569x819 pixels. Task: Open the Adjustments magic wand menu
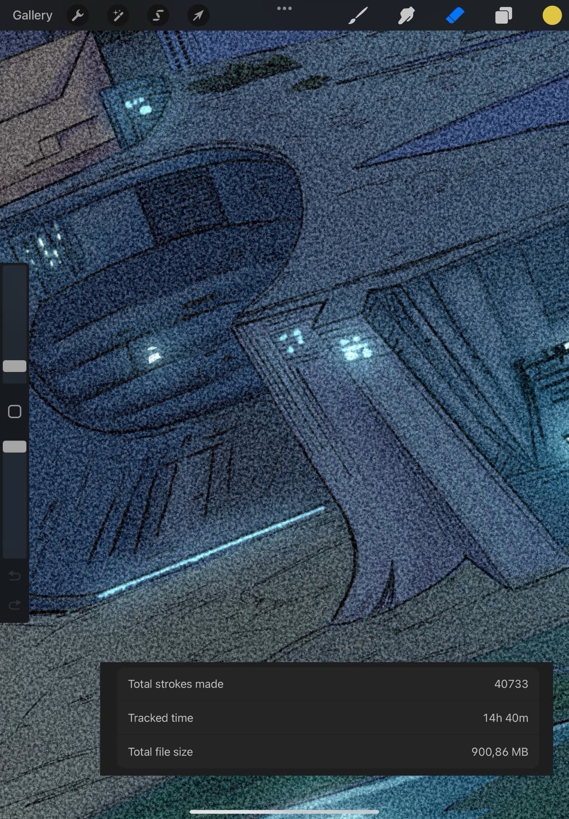(x=118, y=16)
